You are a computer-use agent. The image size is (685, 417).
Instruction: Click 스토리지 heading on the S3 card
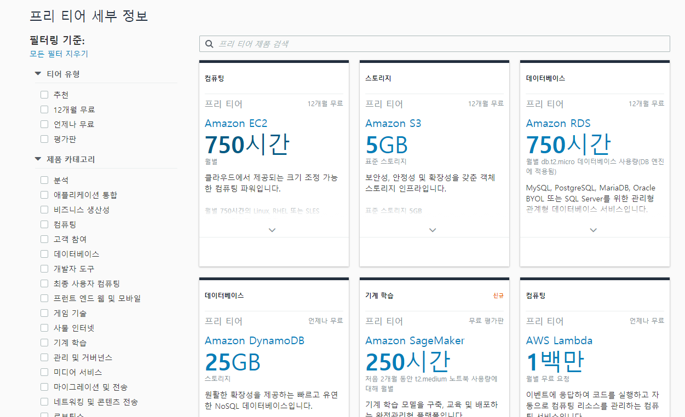tap(378, 78)
